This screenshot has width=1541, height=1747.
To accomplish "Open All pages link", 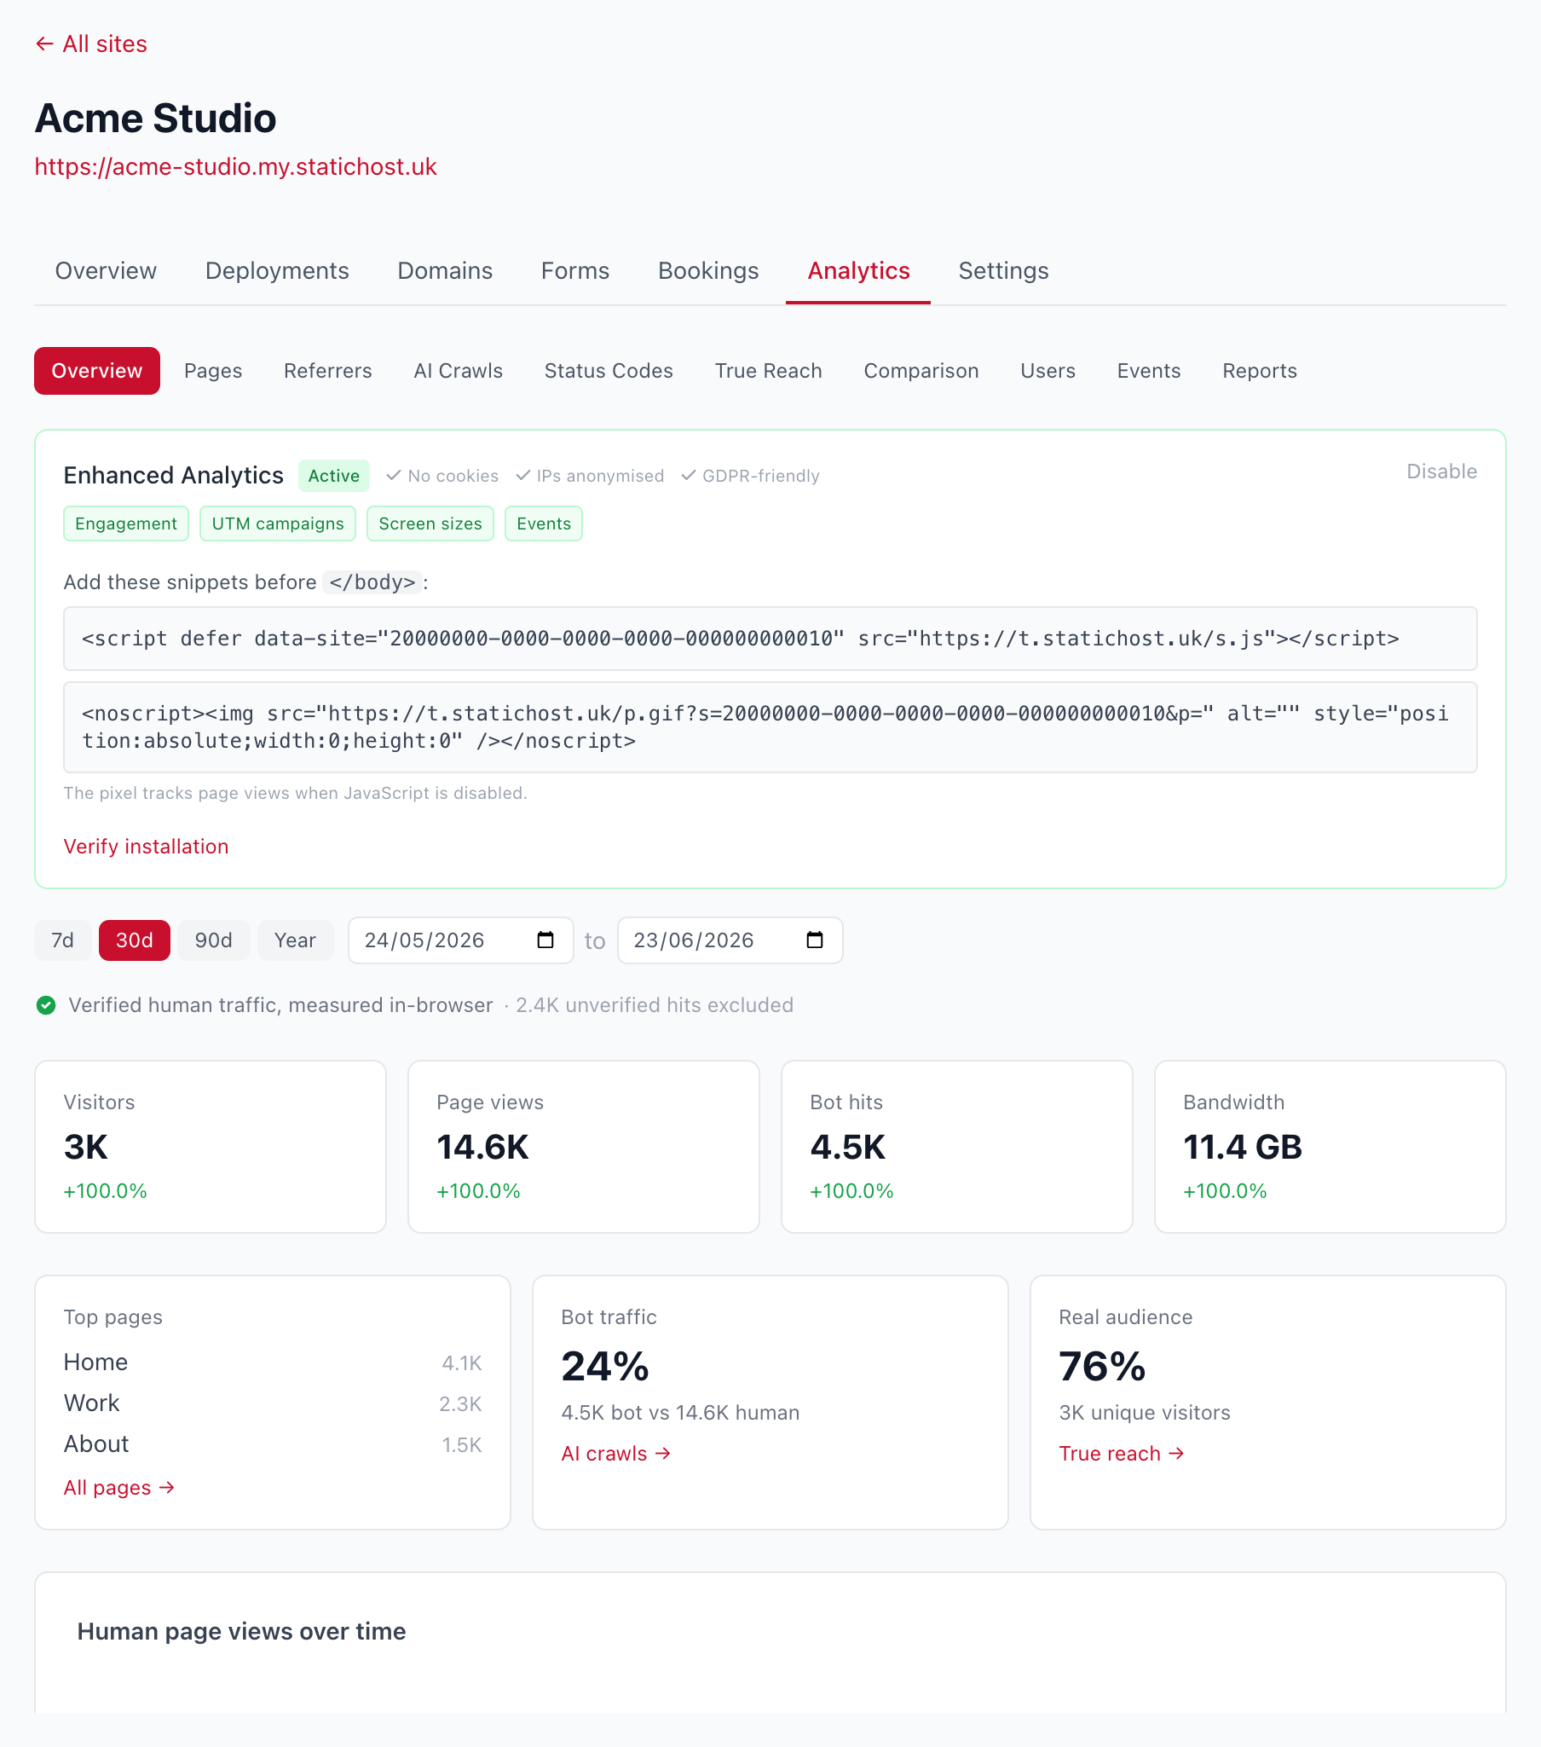I will (x=118, y=1488).
